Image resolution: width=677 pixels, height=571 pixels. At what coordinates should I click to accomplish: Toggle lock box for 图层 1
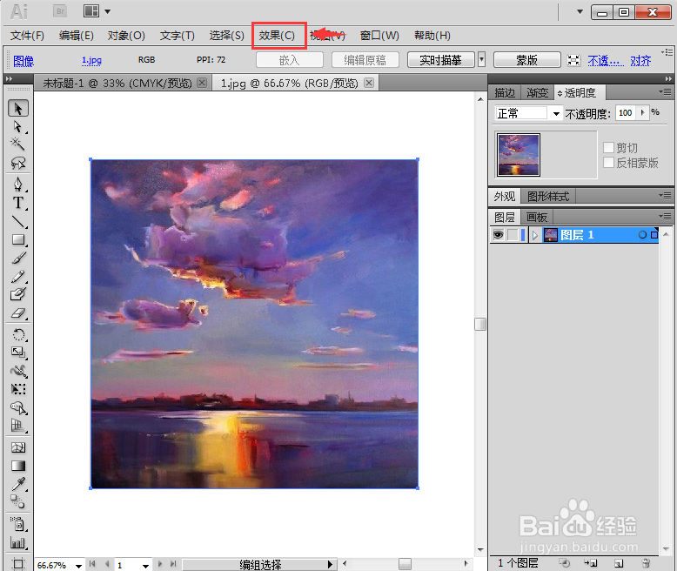[512, 234]
